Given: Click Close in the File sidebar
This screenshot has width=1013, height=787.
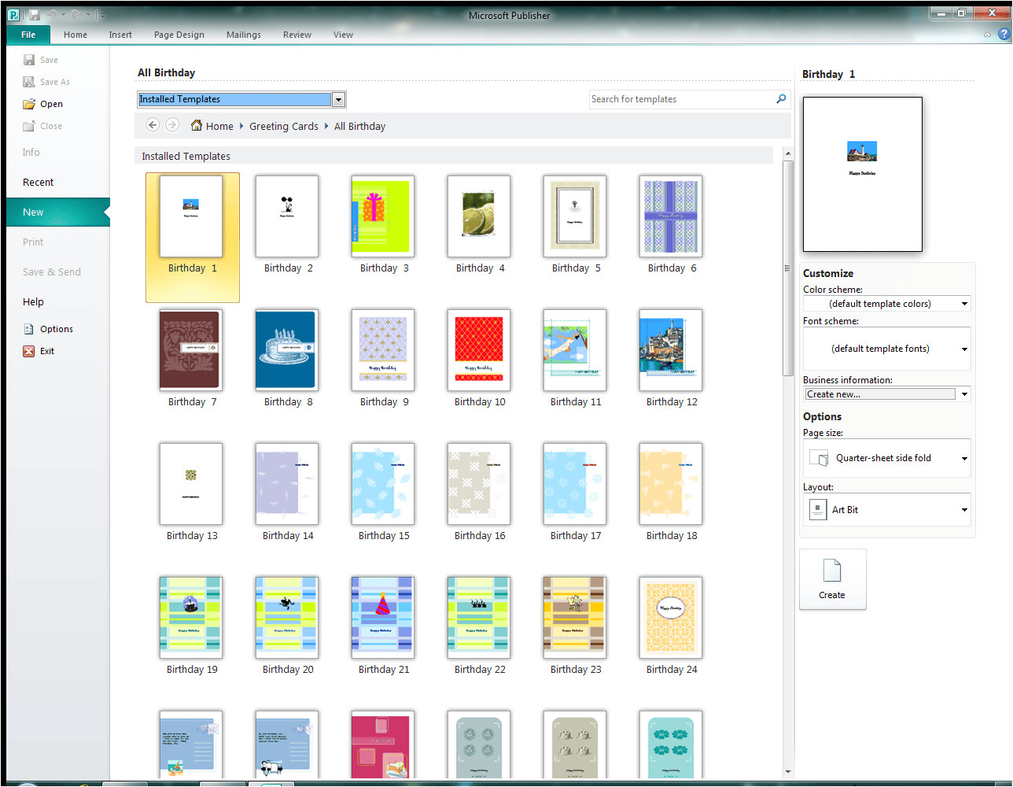Looking at the screenshot, I should (x=42, y=126).
